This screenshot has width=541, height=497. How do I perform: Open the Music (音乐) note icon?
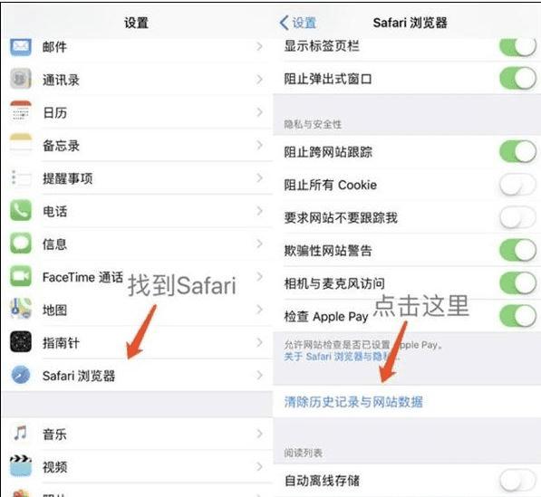click(21, 433)
